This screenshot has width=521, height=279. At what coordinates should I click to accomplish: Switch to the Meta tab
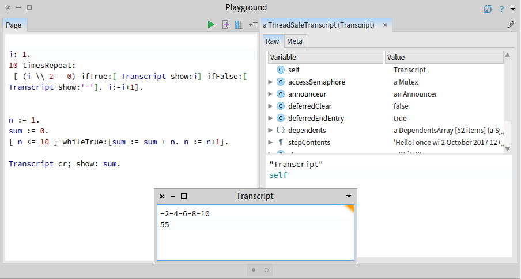(x=295, y=41)
